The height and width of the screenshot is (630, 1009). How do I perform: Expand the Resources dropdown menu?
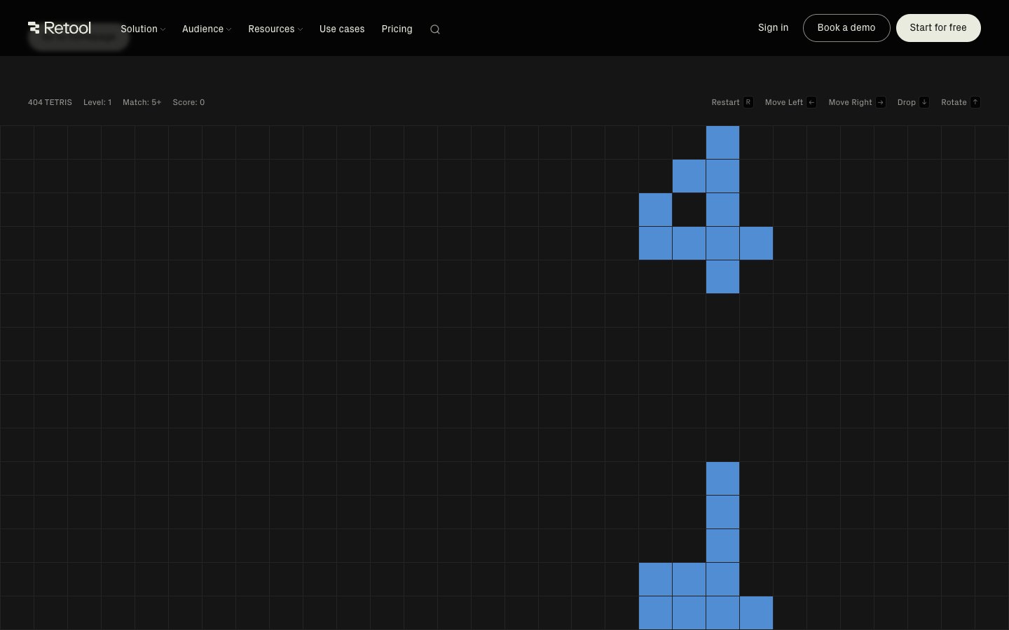click(x=275, y=29)
